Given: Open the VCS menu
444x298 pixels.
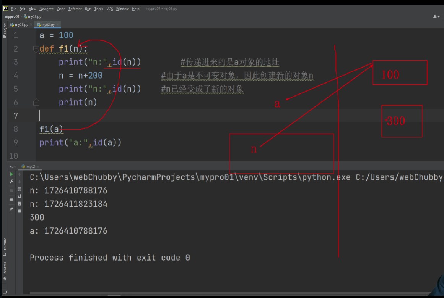Looking at the screenshot, I should (110, 9).
